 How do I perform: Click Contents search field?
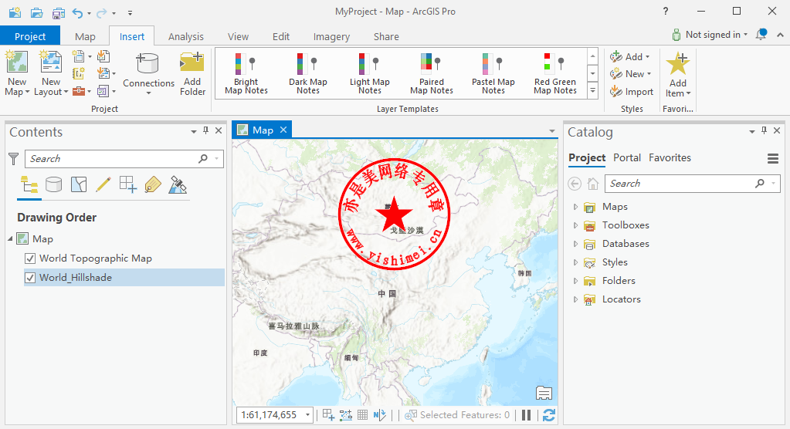point(124,159)
